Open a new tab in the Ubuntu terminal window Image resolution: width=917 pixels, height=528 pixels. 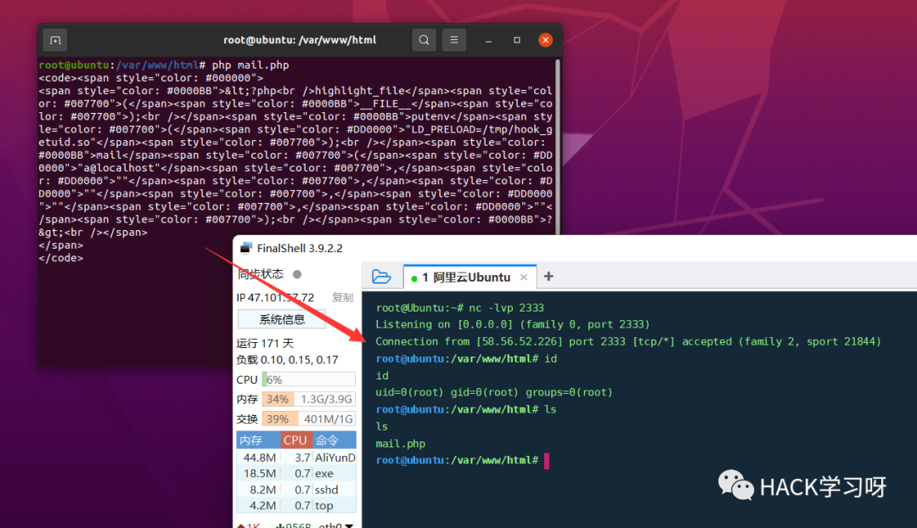55,41
